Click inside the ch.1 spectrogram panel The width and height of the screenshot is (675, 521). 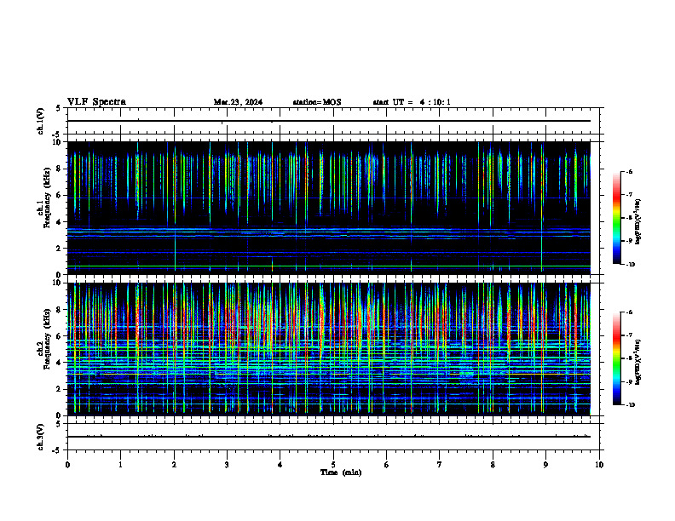point(329,208)
